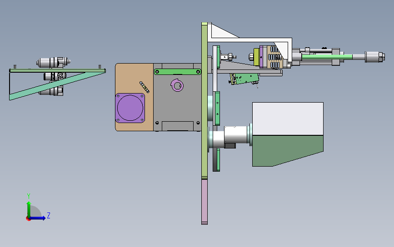
Task: Click the blue Z axis arrow of the triad
Action: [x=38, y=218]
